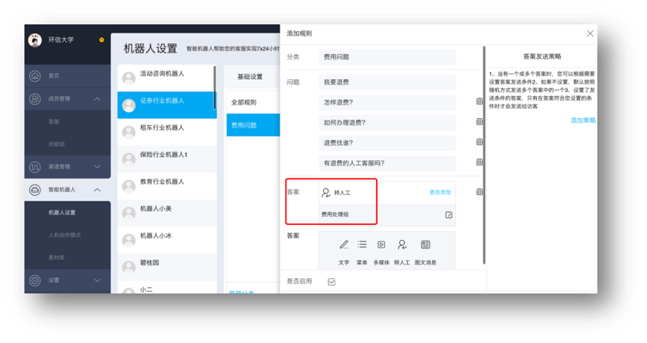Switch to the 基础设置 tab
The height and width of the screenshot is (343, 647).
(x=250, y=76)
